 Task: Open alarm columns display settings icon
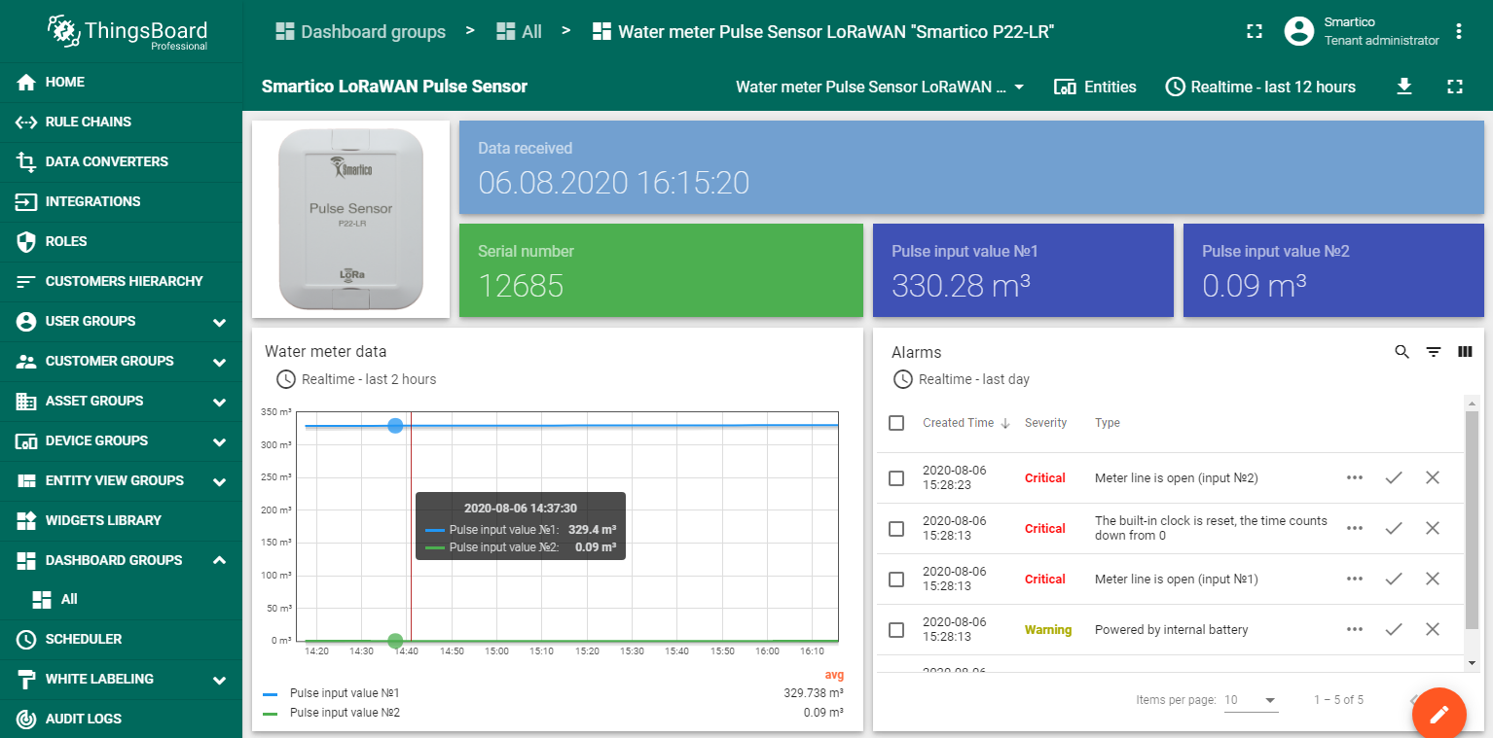pos(1465,352)
